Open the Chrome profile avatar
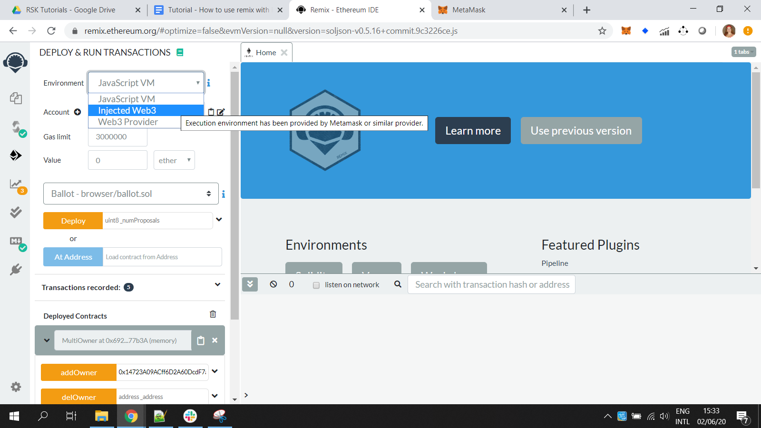Screen dimensions: 761x428 coord(729,31)
